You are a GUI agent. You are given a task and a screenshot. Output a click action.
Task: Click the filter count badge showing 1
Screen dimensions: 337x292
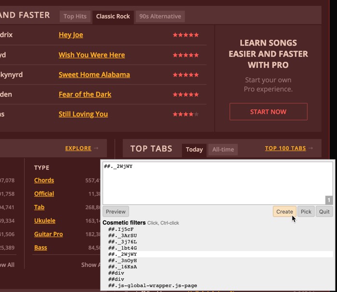coord(329,200)
